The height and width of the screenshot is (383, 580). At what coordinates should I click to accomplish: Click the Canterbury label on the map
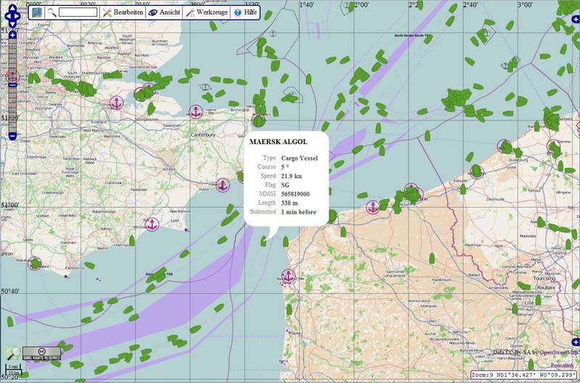tap(203, 135)
